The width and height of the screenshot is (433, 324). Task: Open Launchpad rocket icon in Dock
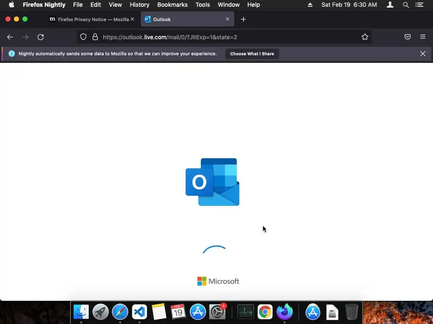[x=101, y=312]
